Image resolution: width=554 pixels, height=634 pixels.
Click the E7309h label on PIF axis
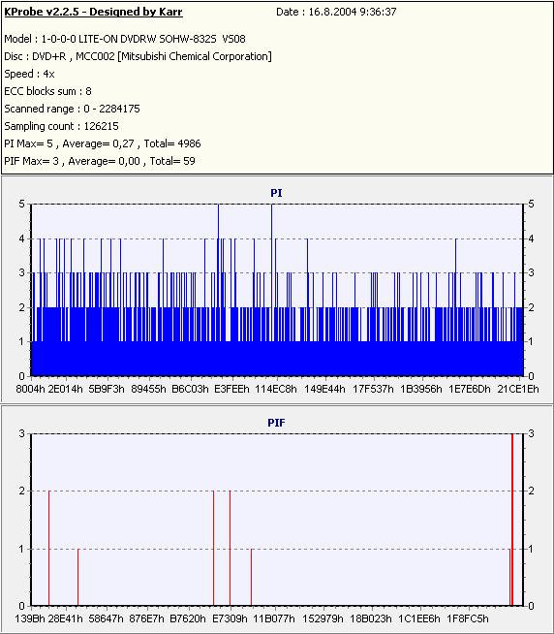click(x=230, y=618)
